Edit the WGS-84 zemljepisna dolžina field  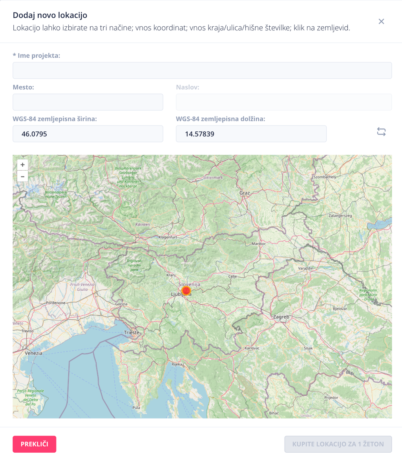tap(251, 134)
